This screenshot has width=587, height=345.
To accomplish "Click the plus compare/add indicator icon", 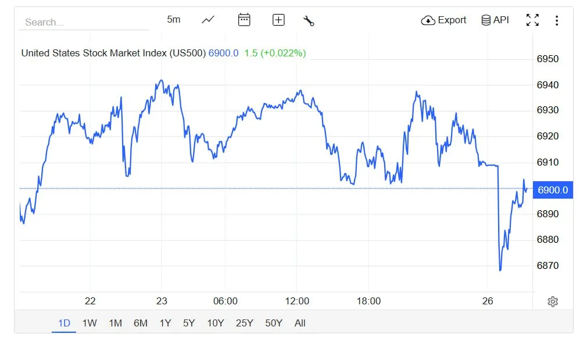I will point(278,20).
